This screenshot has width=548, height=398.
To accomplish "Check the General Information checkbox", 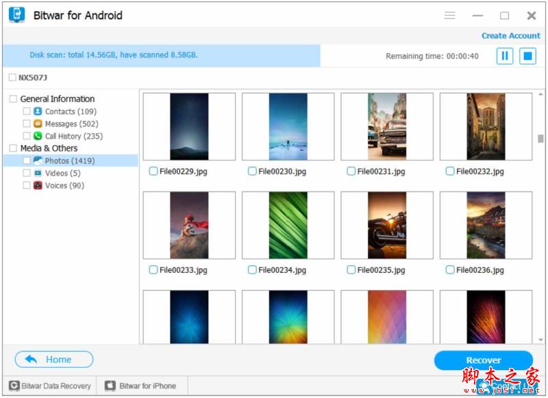I will [13, 98].
